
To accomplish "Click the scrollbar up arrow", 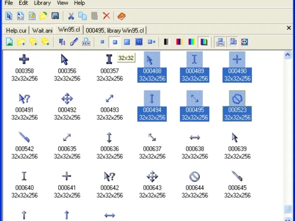I will pos(288,55).
